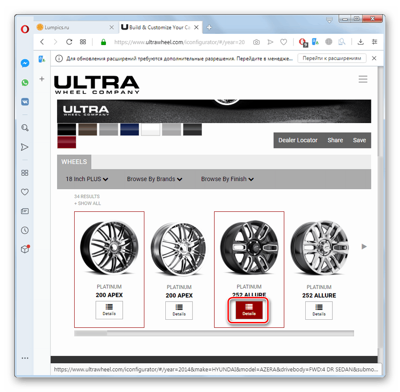Viewport: 400px width, 392px height.
Task: Take a snapshot with the camera icon
Action: [x=256, y=41]
